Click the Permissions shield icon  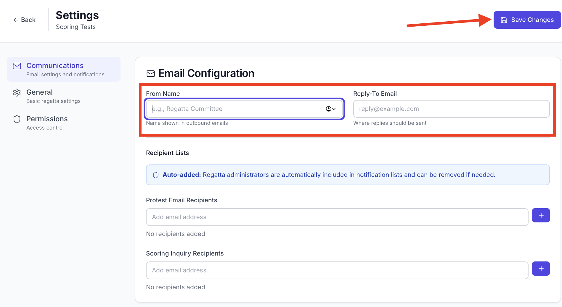coord(17,119)
